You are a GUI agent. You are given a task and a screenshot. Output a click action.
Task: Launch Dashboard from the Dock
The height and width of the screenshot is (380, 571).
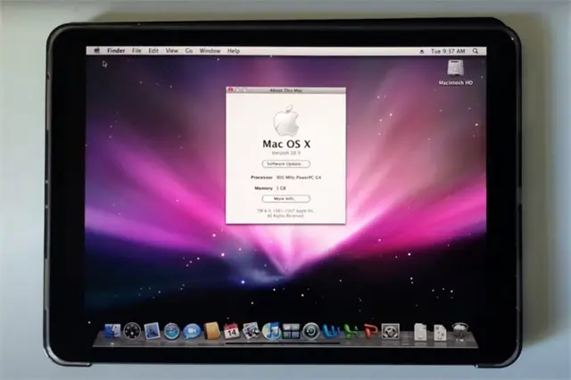[132, 331]
